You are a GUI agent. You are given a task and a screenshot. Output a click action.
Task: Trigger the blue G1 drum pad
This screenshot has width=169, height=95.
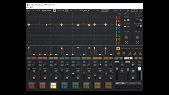point(64,85)
